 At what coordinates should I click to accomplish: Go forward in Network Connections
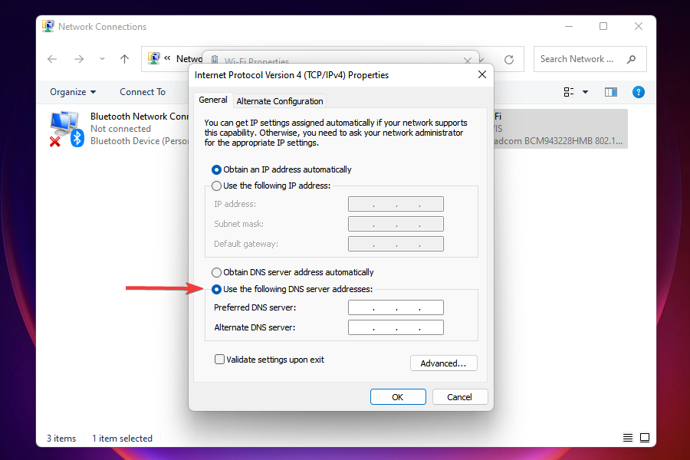(79, 59)
